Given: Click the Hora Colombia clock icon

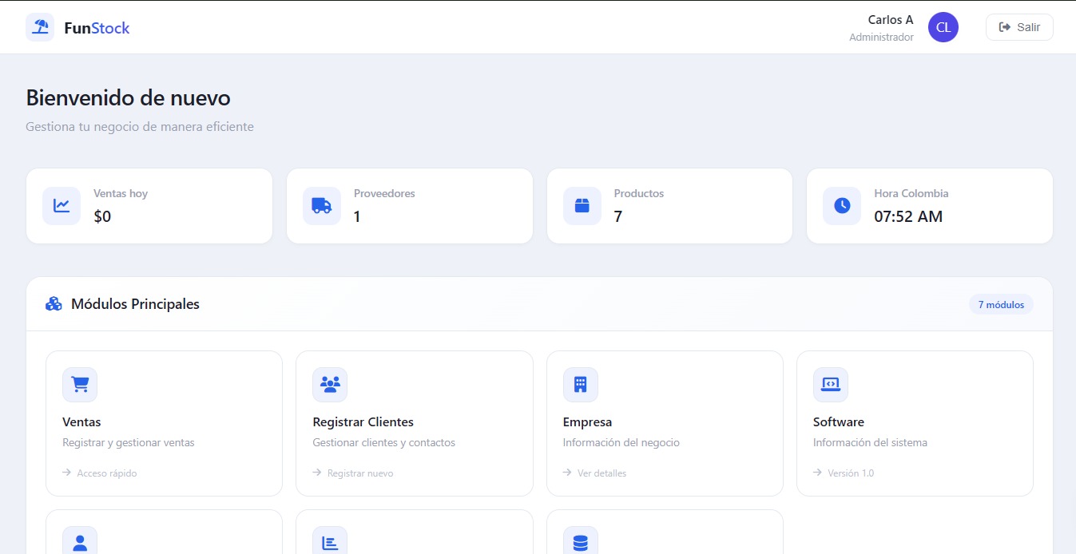Looking at the screenshot, I should [842, 206].
